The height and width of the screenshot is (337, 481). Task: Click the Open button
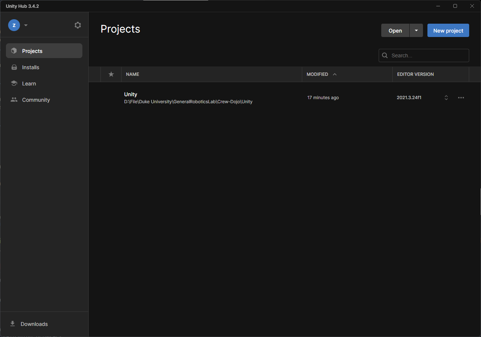395,31
